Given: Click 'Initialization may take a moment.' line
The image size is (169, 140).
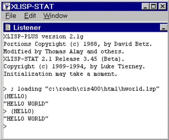Looking at the screenshot, I should pyautogui.click(x=60, y=74).
